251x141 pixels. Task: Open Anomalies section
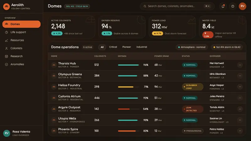tap(21, 64)
